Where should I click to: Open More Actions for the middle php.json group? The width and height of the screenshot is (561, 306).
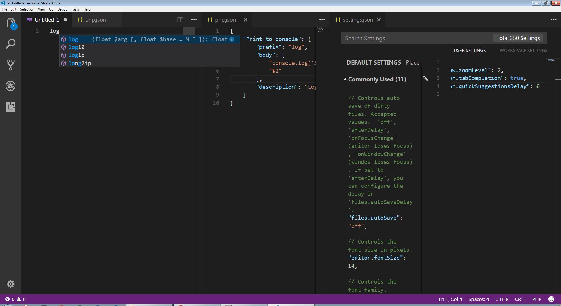pyautogui.click(x=322, y=20)
